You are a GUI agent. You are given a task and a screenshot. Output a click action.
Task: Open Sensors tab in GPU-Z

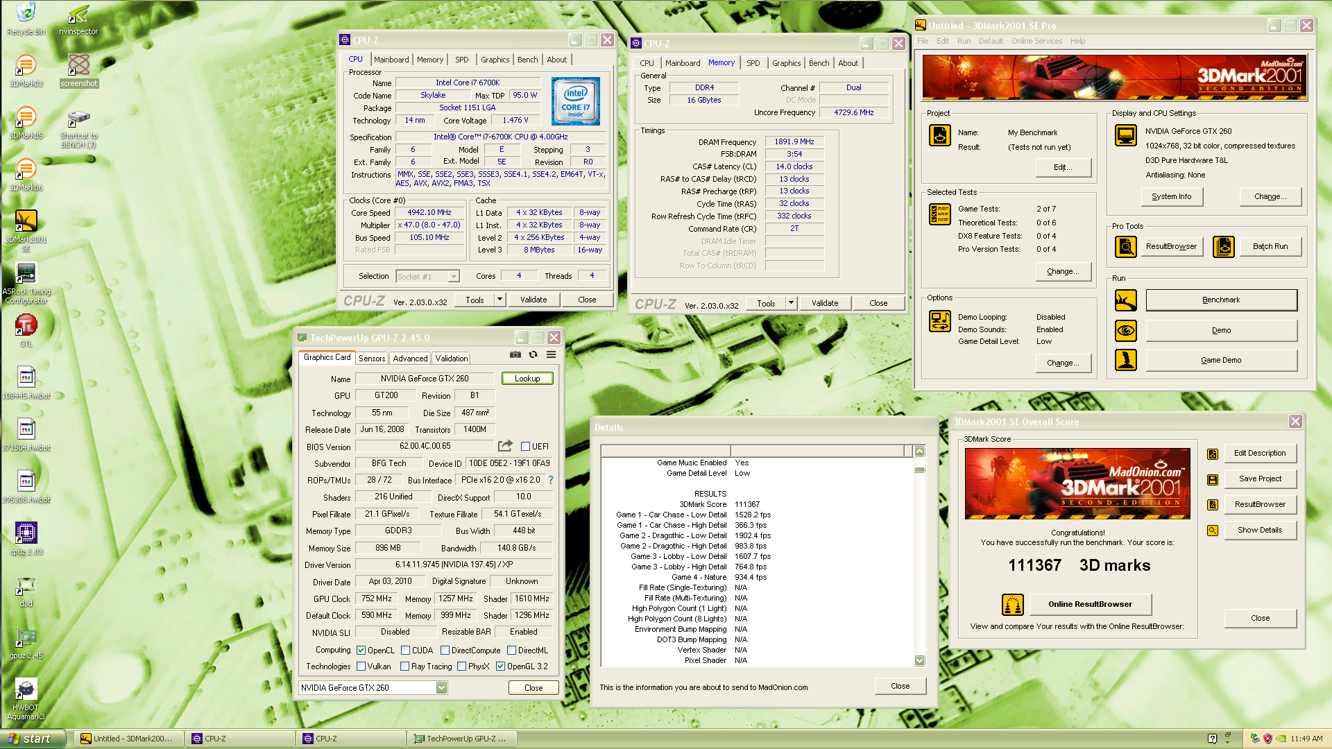[372, 359]
